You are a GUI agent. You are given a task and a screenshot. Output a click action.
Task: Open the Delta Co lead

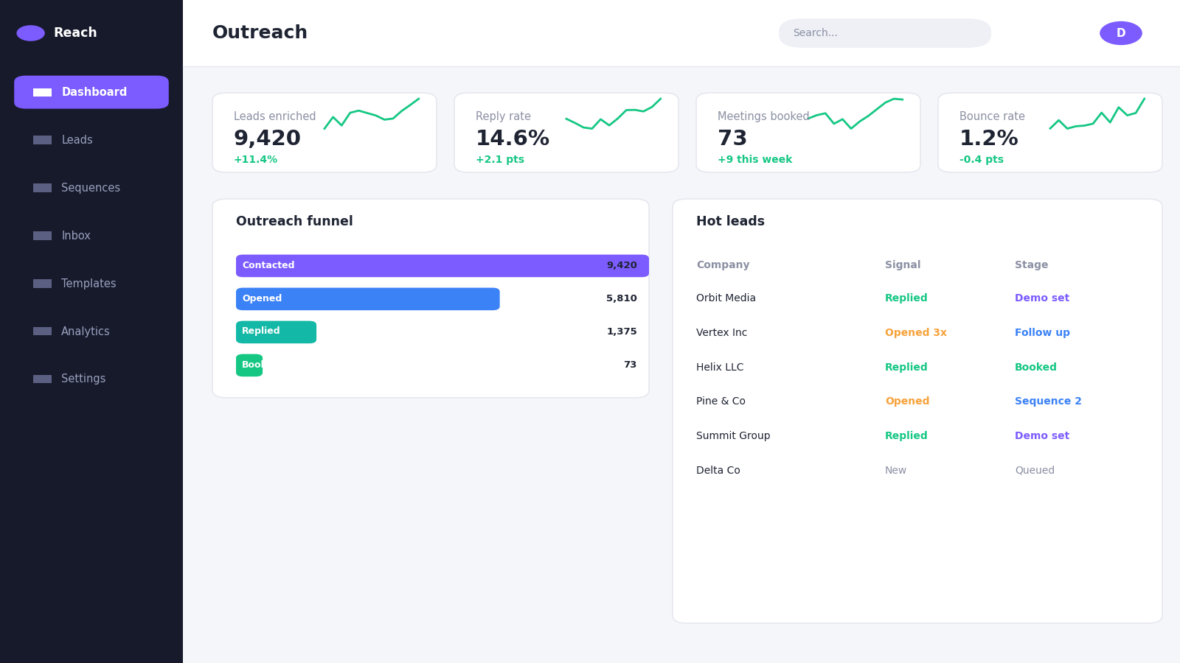(718, 470)
